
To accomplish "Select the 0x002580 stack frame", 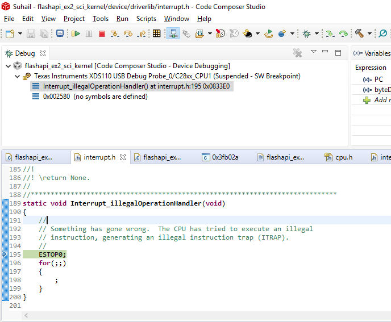I will pos(90,97).
